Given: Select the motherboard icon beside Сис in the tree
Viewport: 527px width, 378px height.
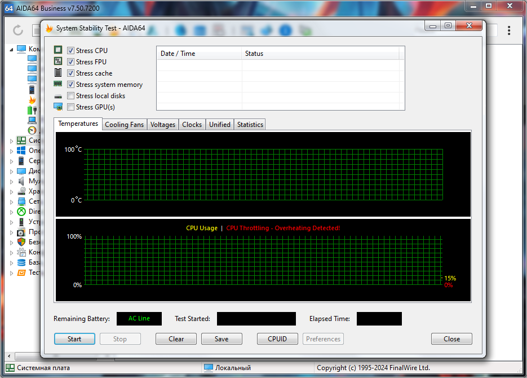Looking at the screenshot, I should pyautogui.click(x=21, y=140).
